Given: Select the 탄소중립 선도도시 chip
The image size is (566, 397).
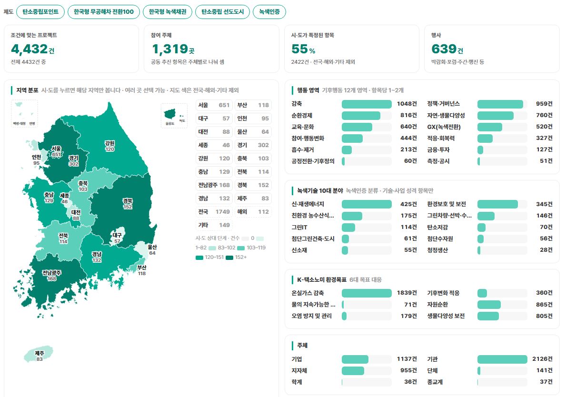Looking at the screenshot, I should 222,11.
